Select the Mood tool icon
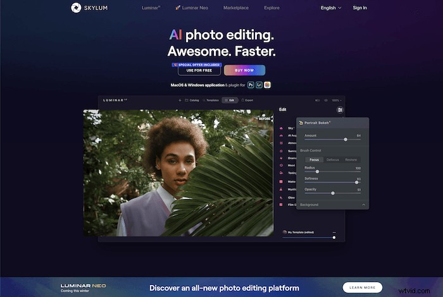The width and height of the screenshot is (443, 297). tap(281, 166)
